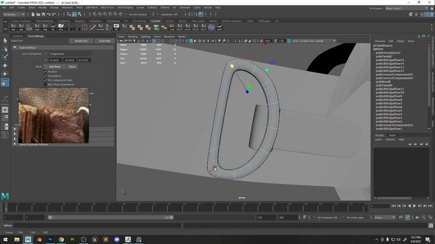
Task: Toggle Snap to curves icon
Action: [100, 14]
